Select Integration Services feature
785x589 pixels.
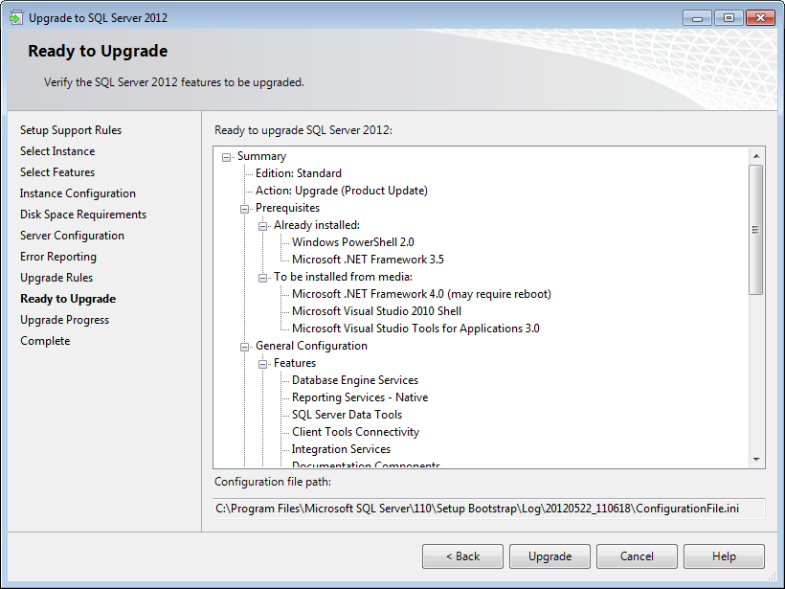342,449
